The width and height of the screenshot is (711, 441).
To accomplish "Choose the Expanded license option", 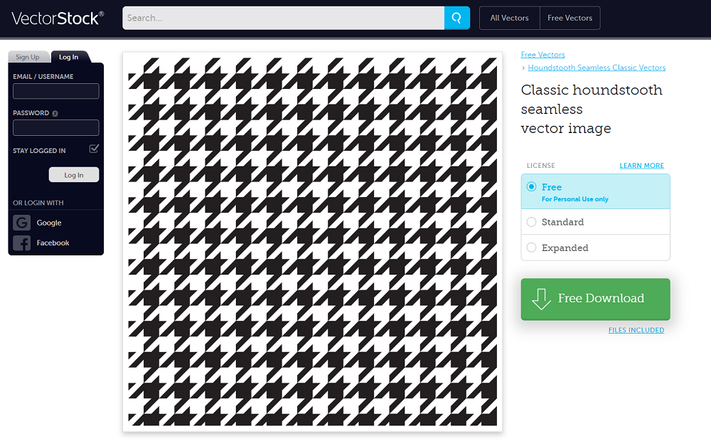I will coord(532,248).
